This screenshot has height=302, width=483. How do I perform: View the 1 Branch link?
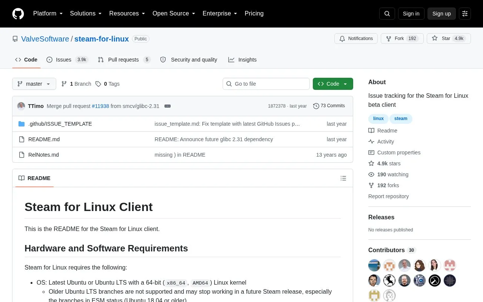(x=76, y=84)
